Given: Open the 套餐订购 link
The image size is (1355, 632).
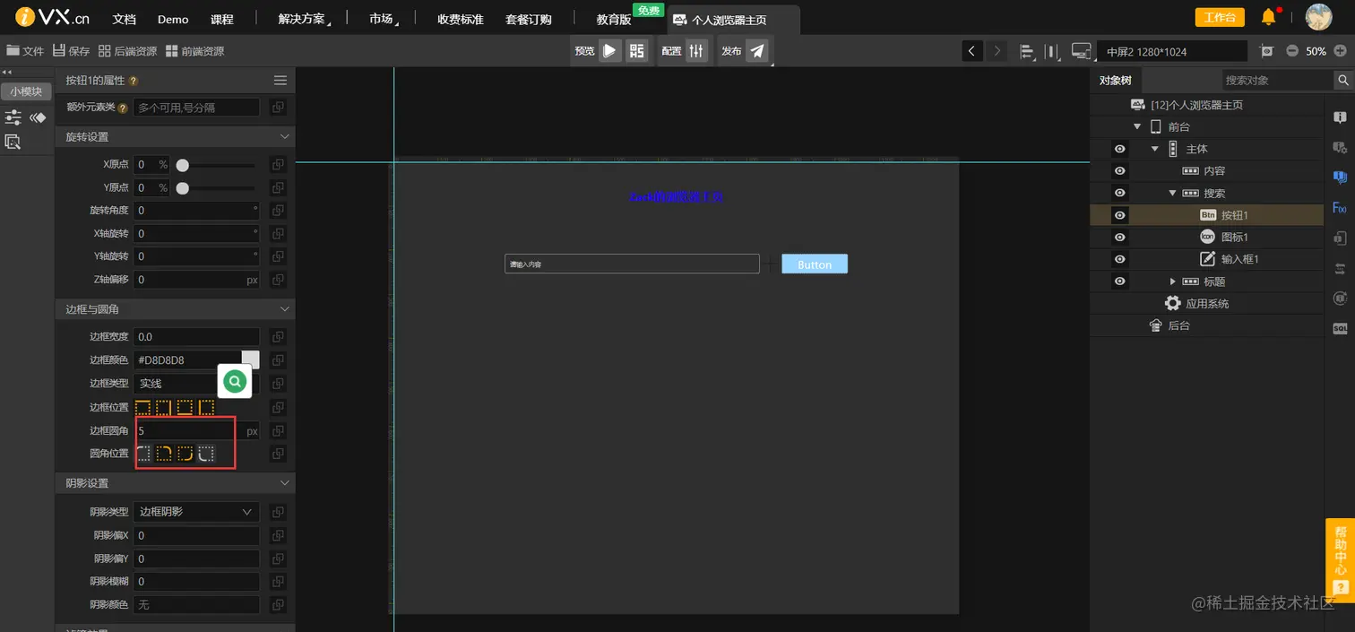Looking at the screenshot, I should (x=528, y=19).
